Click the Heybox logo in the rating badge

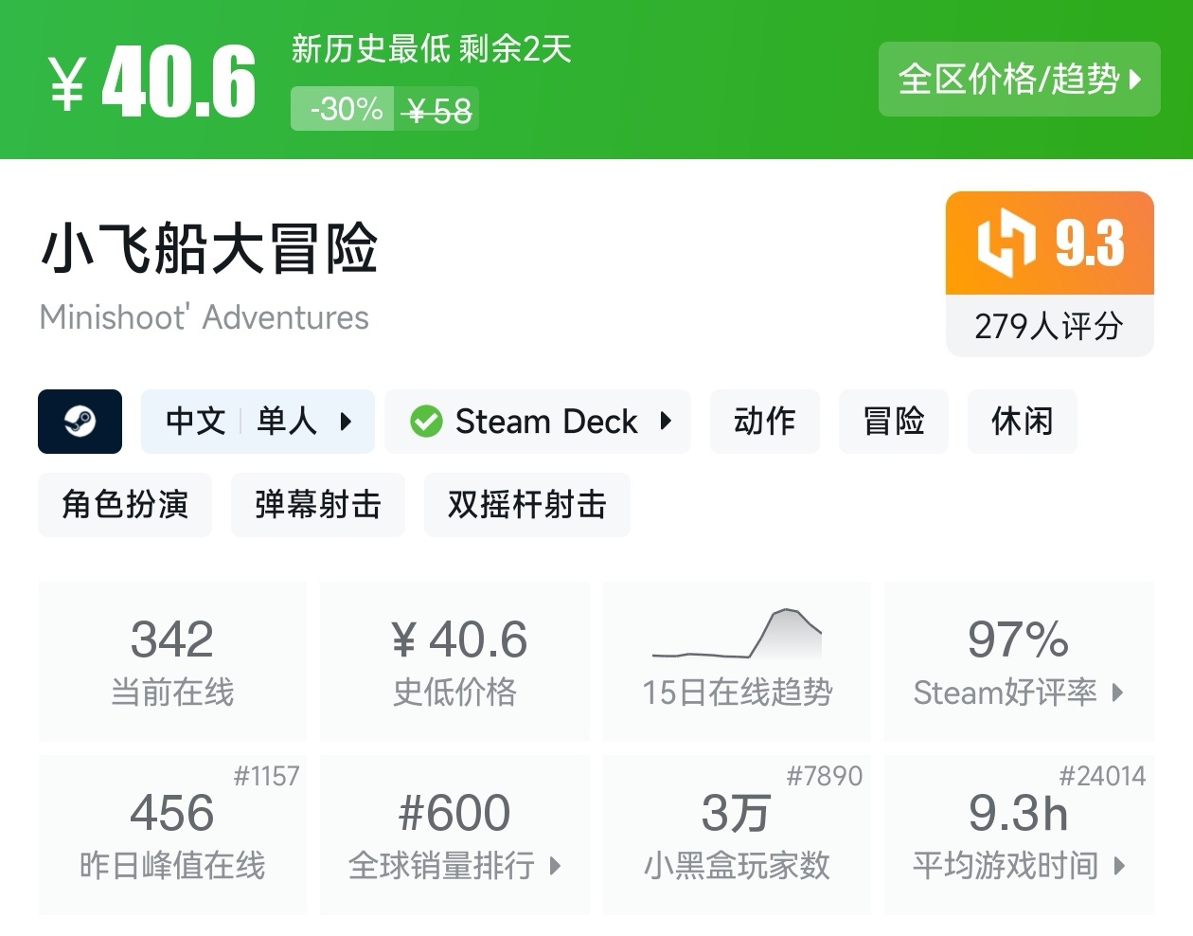(x=1006, y=243)
